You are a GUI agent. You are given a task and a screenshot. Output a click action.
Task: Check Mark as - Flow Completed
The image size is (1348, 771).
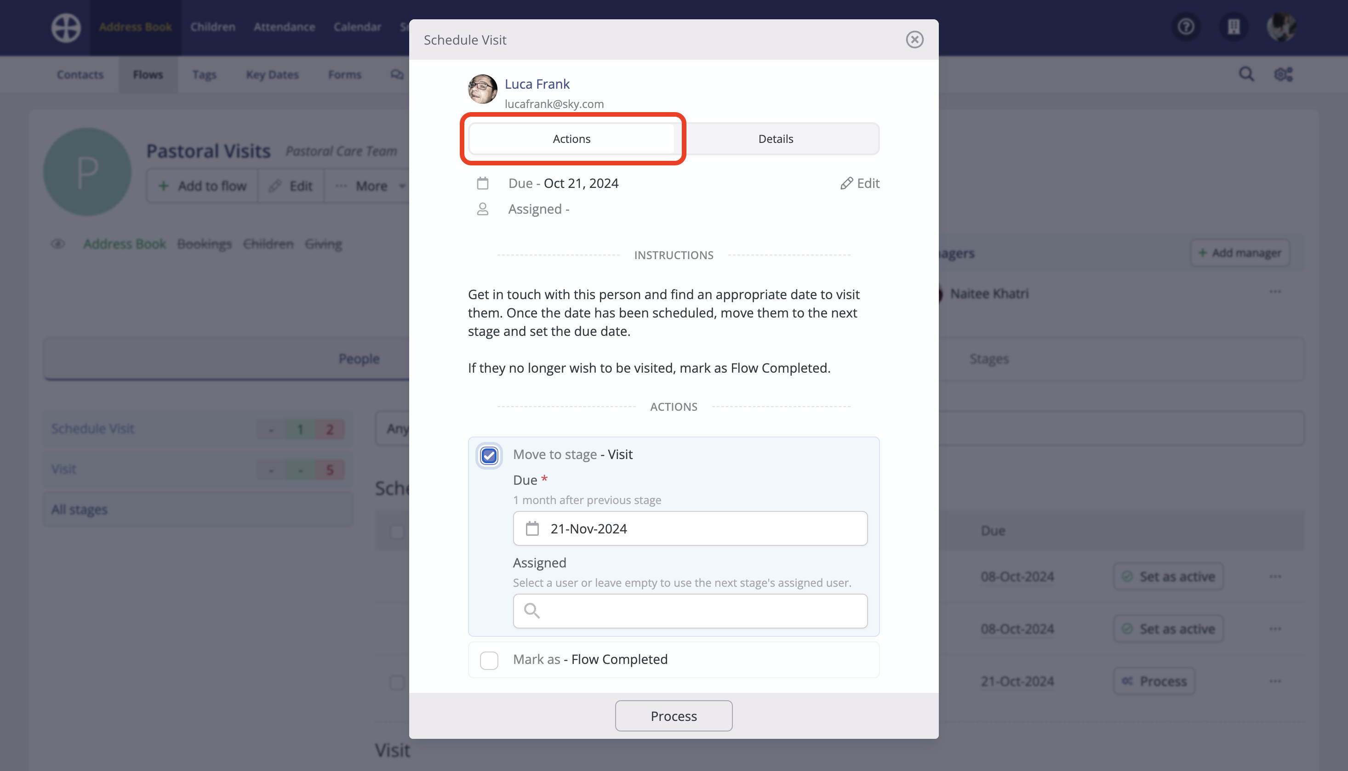click(x=489, y=660)
